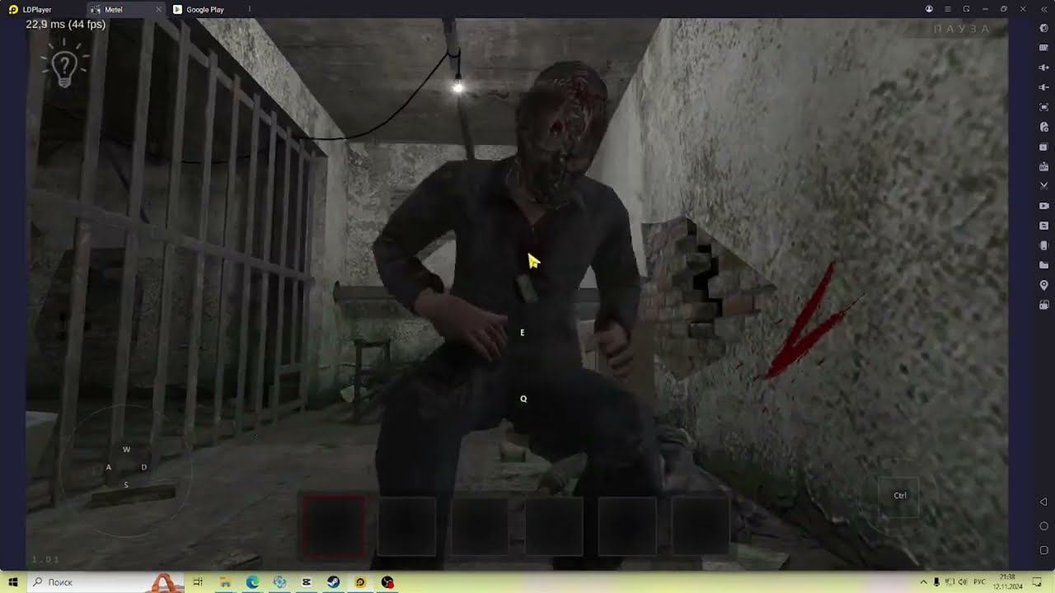Image resolution: width=1055 pixels, height=593 pixels.
Task: Open the synchronizer sidebar icon
Action: [1044, 226]
